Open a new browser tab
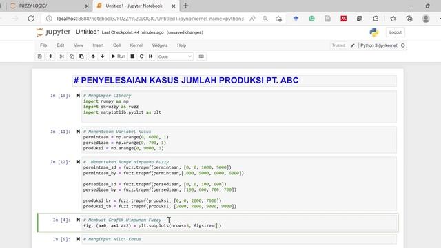The image size is (441, 248). point(186,6)
